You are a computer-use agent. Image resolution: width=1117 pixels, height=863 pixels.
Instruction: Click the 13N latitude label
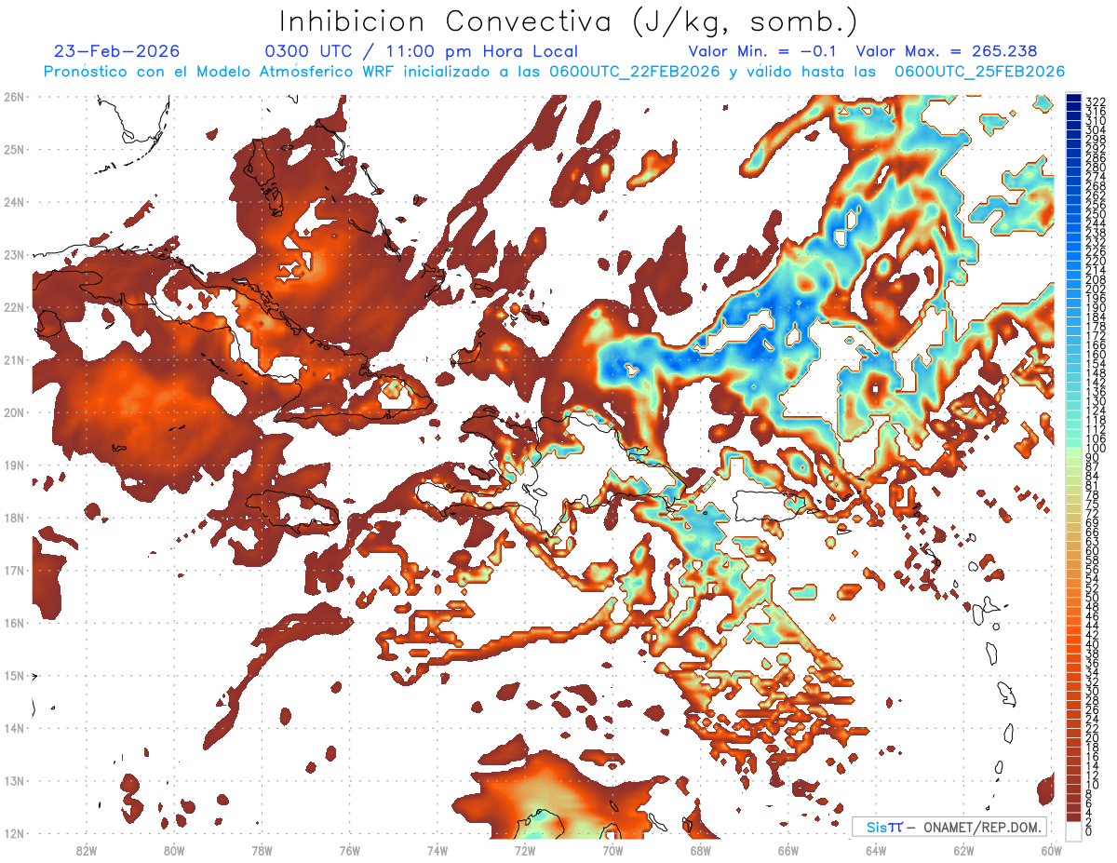pos(13,781)
